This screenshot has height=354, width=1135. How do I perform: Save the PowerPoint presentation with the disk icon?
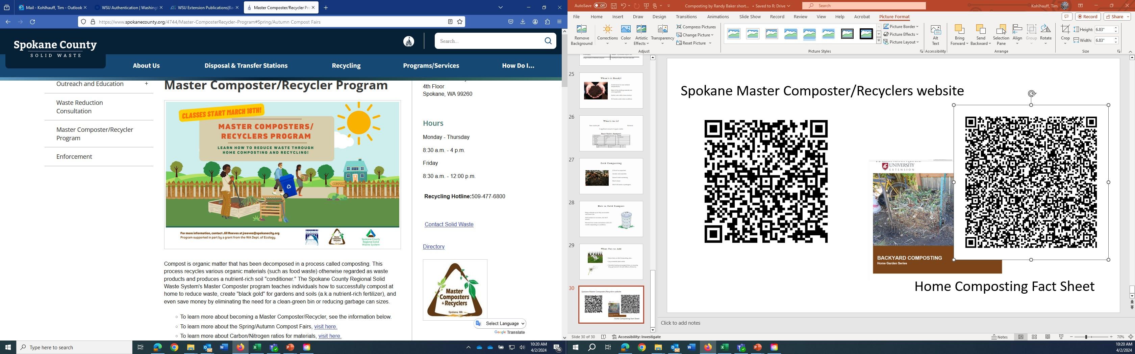click(x=613, y=6)
